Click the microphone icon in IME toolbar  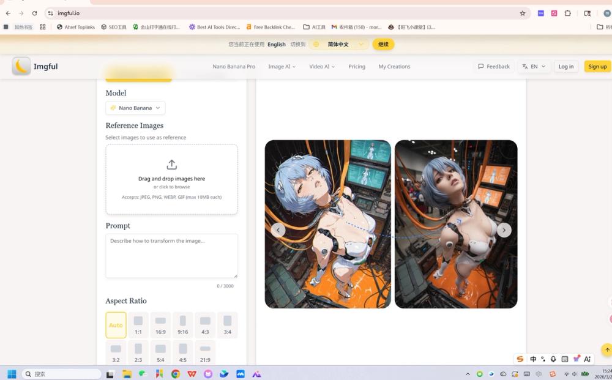click(553, 359)
